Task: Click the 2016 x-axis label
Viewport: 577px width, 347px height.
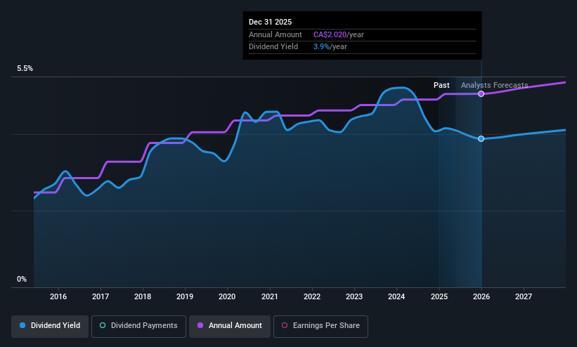Action: pyautogui.click(x=58, y=296)
